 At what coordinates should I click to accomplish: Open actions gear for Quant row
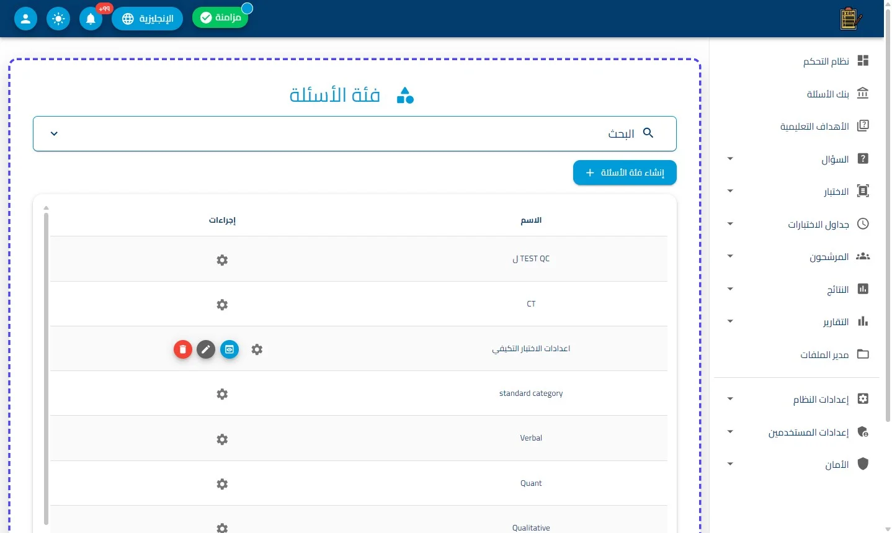[x=222, y=484]
